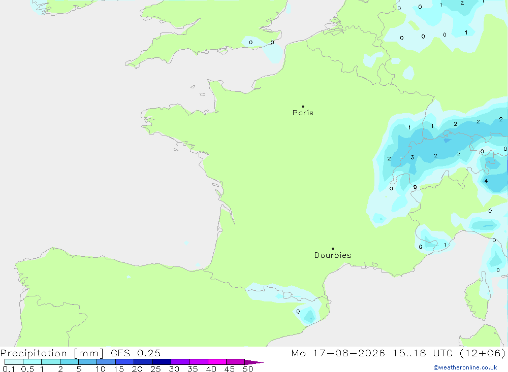Pick the legend swatch between 0.1 and 0.5
Image resolution: width=508 pixels, height=372 pixels.
click(14, 362)
